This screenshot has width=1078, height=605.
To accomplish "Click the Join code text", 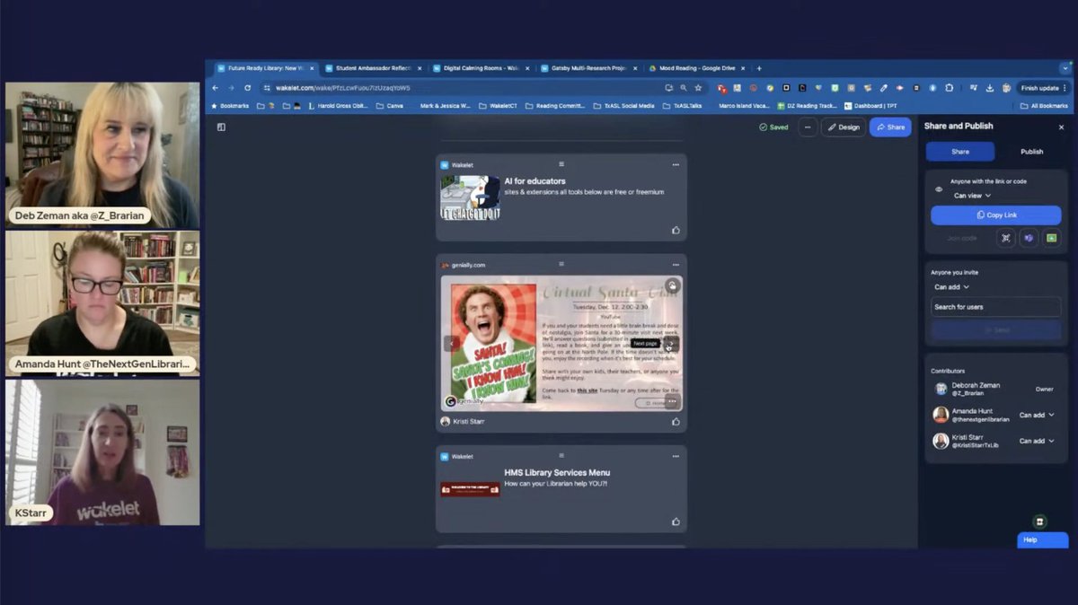I will coord(961,238).
